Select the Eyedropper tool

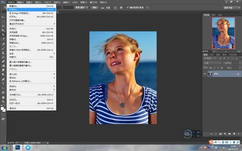[3, 39]
